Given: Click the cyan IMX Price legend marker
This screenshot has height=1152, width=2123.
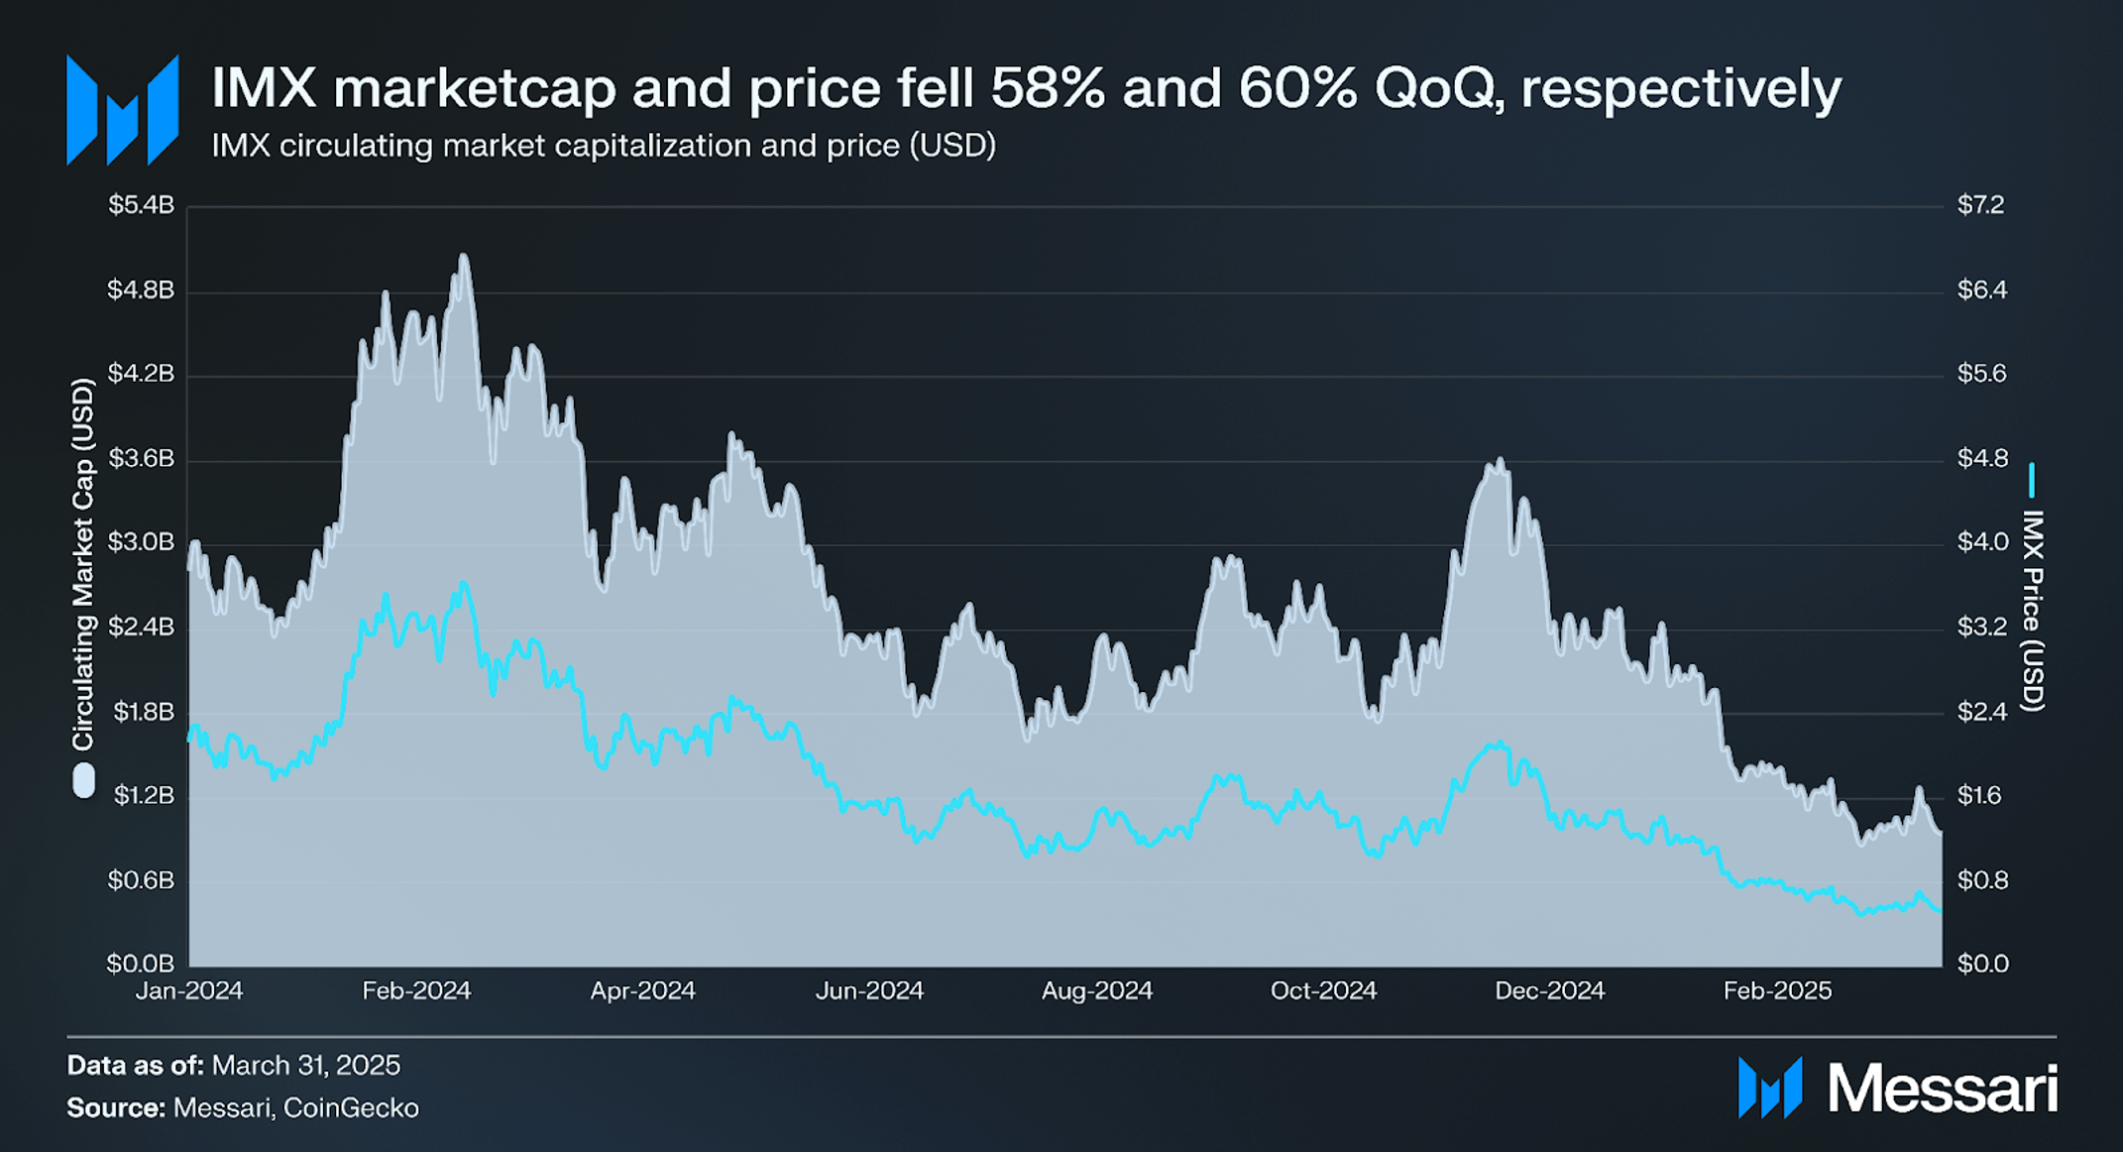Looking at the screenshot, I should pyautogui.click(x=2031, y=480).
